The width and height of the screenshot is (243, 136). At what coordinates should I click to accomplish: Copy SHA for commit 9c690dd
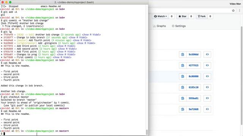[183, 54]
